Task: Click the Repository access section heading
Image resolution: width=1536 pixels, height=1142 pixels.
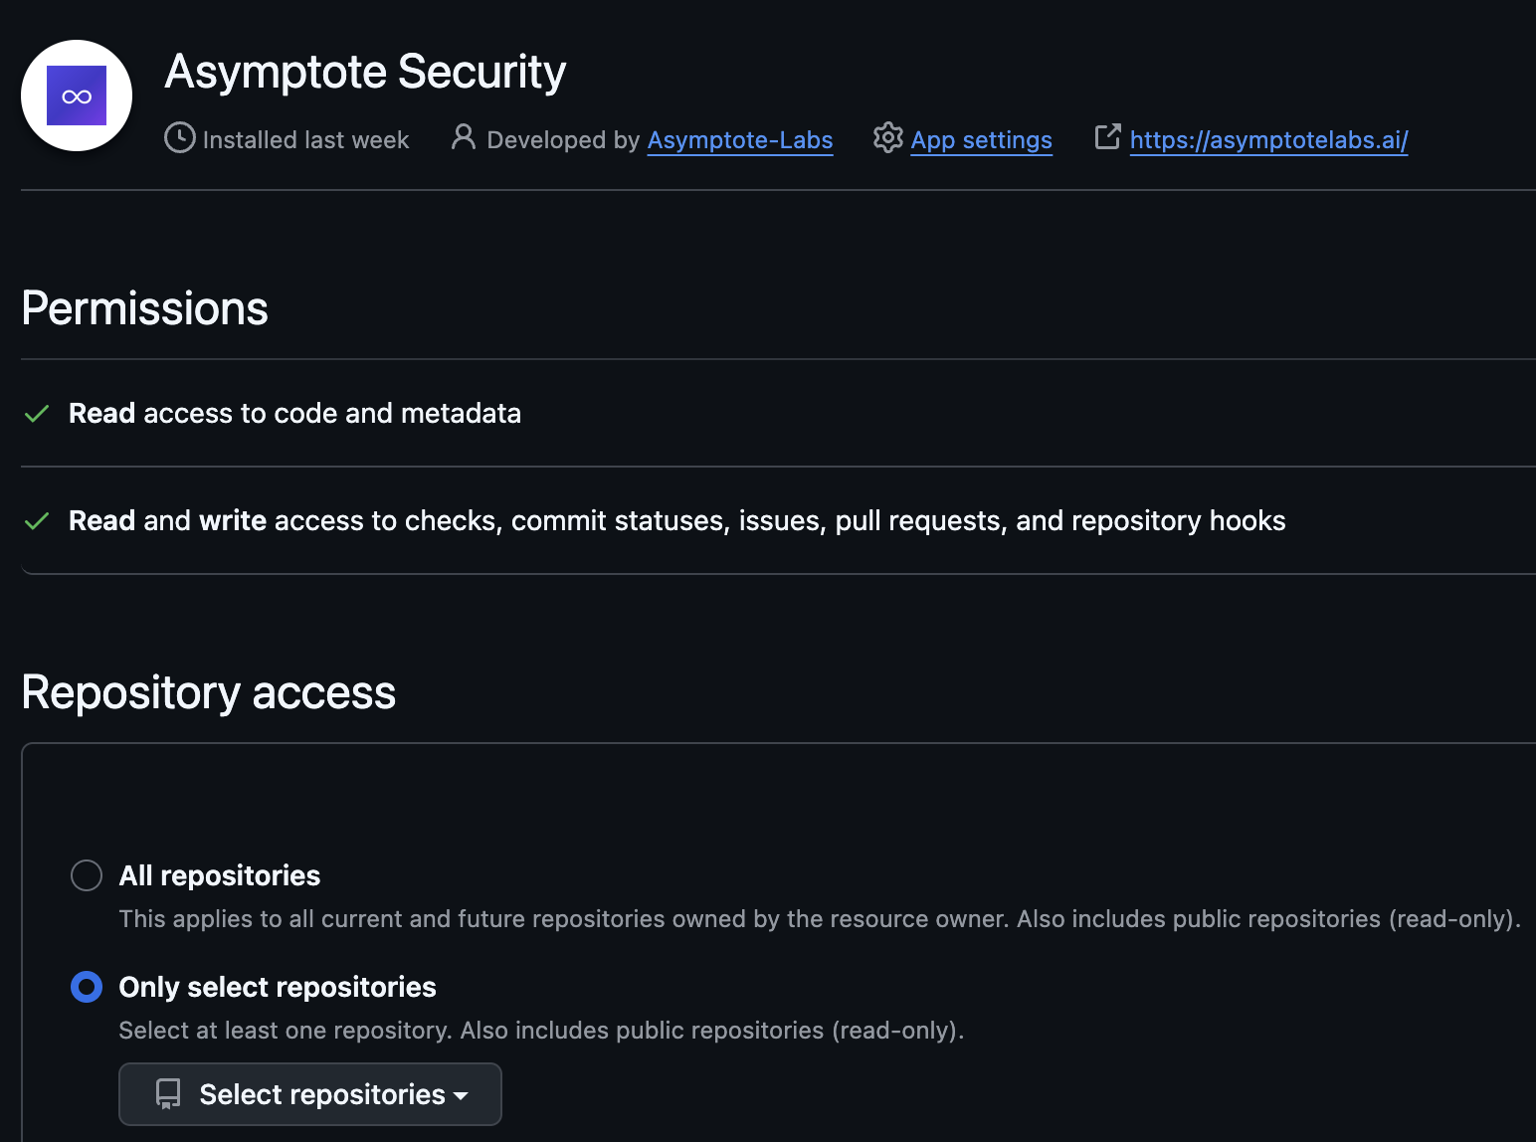Action: [x=209, y=692]
